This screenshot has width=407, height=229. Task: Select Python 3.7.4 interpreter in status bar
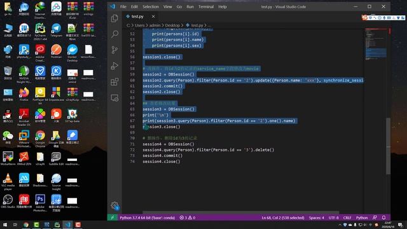coord(147,218)
